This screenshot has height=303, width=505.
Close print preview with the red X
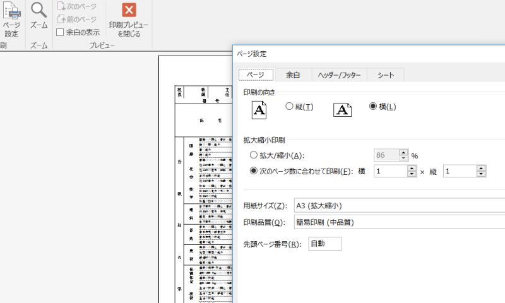(129, 10)
